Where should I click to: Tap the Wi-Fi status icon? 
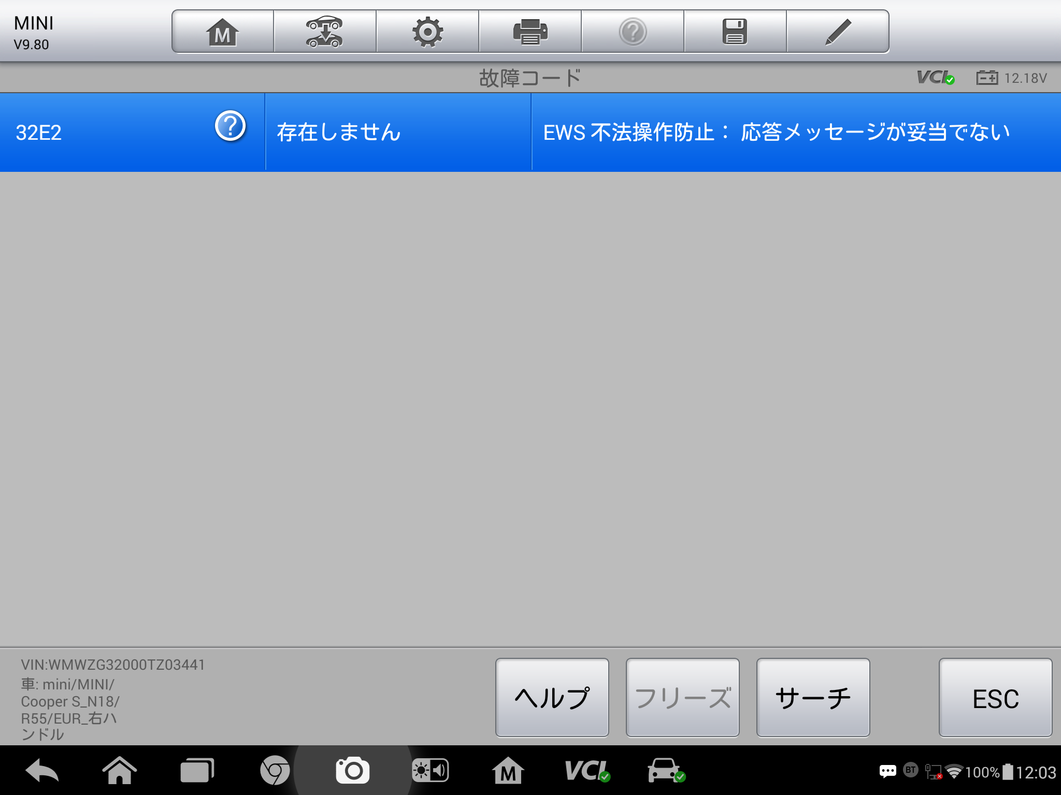tap(954, 772)
